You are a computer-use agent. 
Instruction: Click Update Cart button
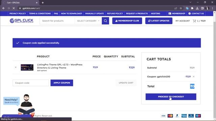click(x=126, y=83)
